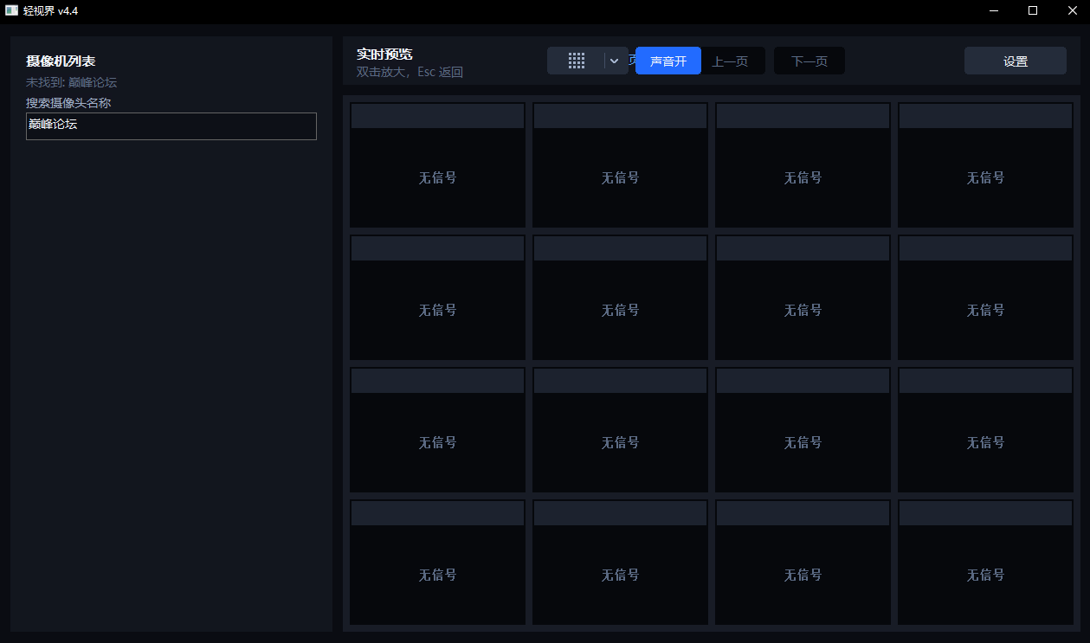The width and height of the screenshot is (1090, 643).
Task: Focus the camera name search field
Action: 171,126
